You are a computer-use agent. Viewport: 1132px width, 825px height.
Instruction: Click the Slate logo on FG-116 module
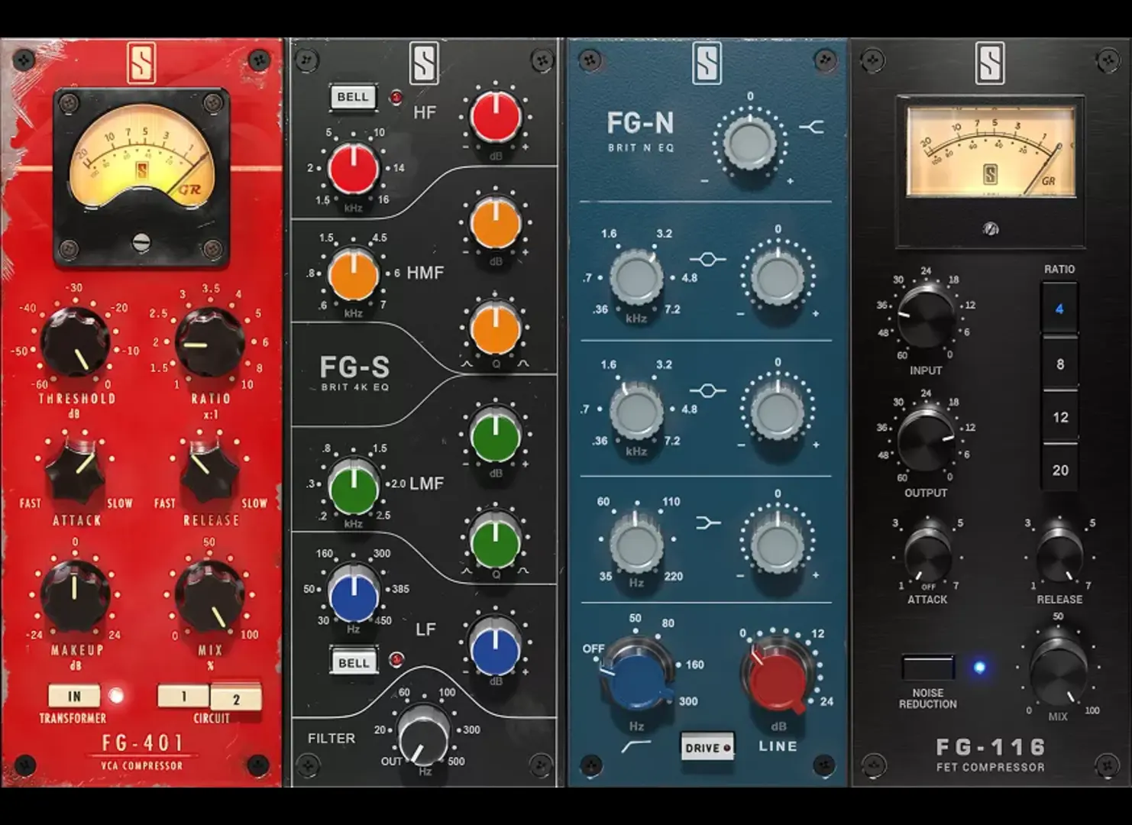[990, 63]
